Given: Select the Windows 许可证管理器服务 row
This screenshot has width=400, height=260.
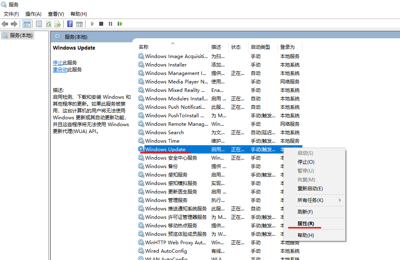Looking at the screenshot, I should [210, 217].
